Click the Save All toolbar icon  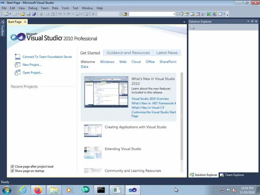(34, 14)
